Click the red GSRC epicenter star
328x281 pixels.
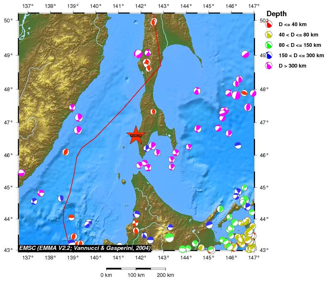point(136,135)
